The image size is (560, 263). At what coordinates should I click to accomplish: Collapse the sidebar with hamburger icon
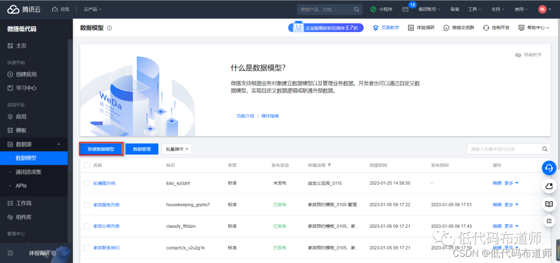click(10, 253)
